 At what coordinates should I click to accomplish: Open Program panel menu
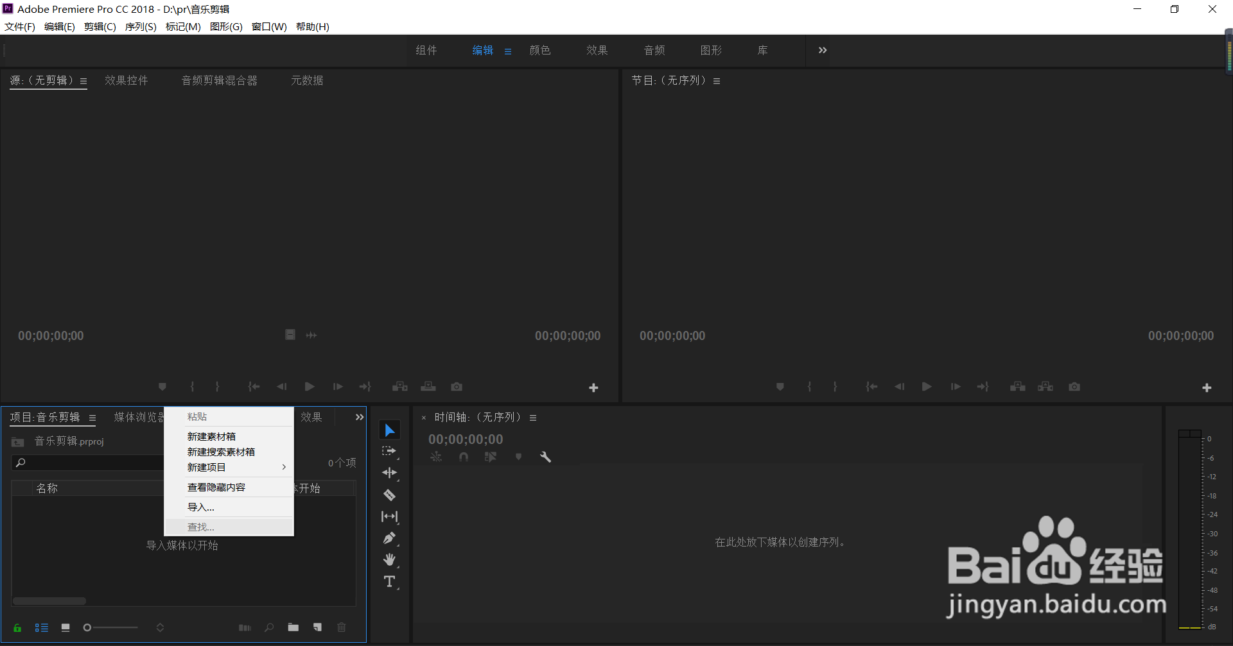tap(717, 81)
